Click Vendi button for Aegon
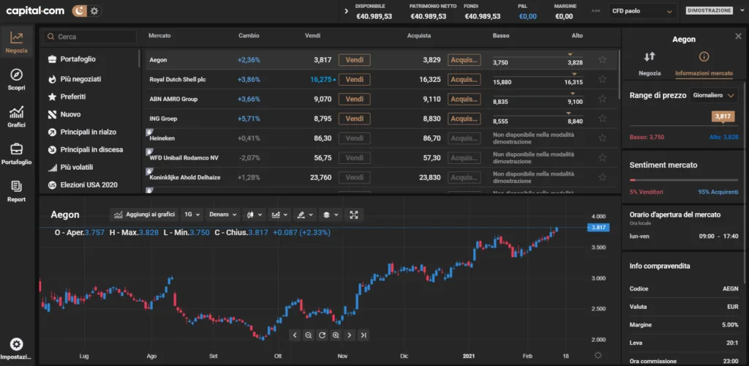 click(x=355, y=60)
